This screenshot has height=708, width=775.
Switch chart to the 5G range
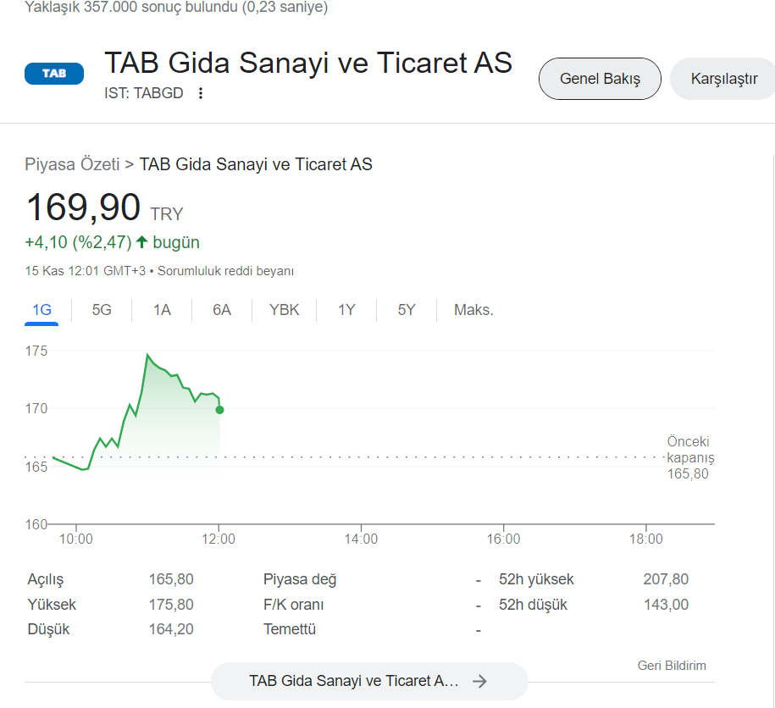[x=102, y=310]
